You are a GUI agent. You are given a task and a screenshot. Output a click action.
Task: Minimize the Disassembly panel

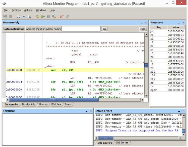click(x=142, y=23)
